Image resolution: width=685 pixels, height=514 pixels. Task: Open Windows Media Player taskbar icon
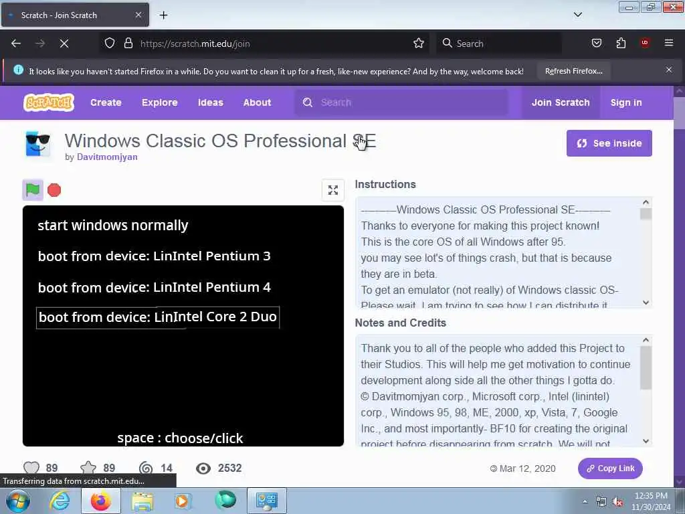(x=183, y=501)
